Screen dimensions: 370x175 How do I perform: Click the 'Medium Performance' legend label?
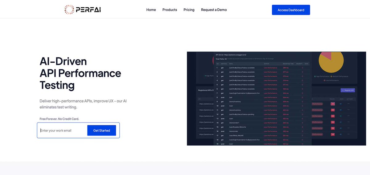click(x=340, y=76)
